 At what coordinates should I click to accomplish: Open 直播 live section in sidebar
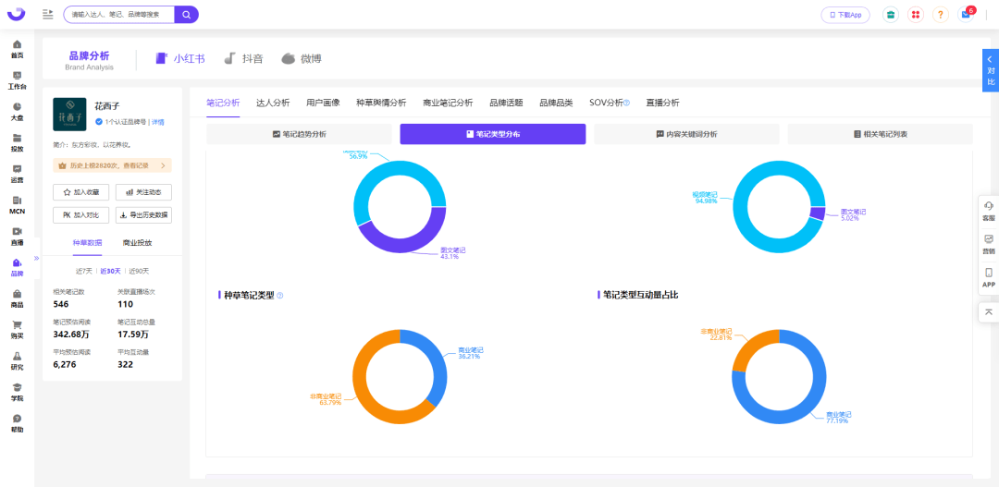pyautogui.click(x=18, y=237)
